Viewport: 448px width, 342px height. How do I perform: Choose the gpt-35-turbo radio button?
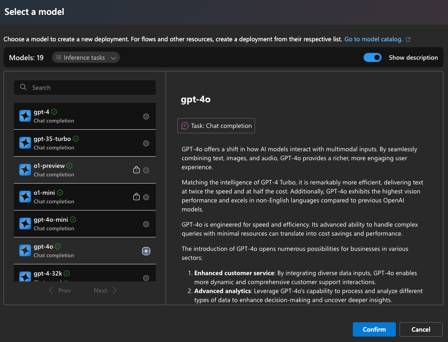[146, 143]
